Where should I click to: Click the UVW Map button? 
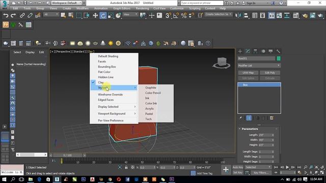tap(248, 73)
